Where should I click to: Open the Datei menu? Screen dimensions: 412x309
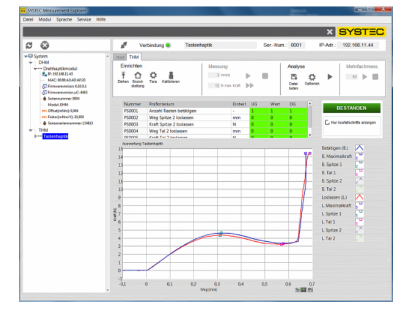(28, 19)
